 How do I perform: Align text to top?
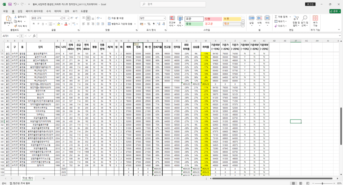coord(84,18)
